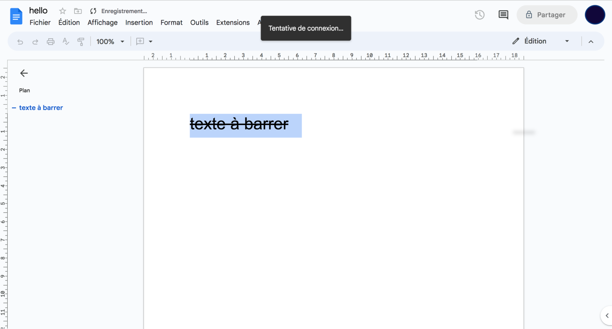The image size is (612, 329).
Task: Expand the Édition mode dropdown
Action: 567,41
